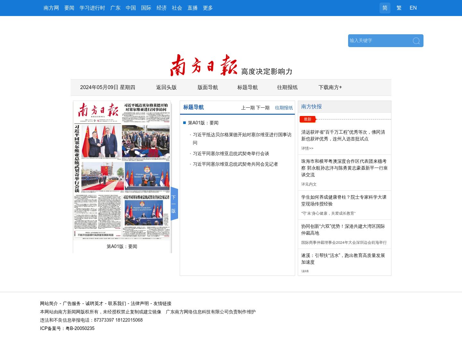This screenshot has width=462, height=346.
Task: Open footer link 广告服务
Action: pyautogui.click(x=72, y=304)
